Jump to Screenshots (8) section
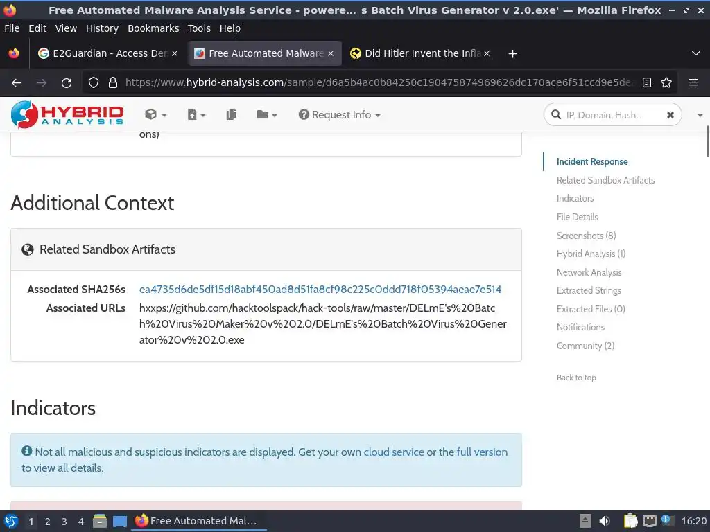 (587, 236)
